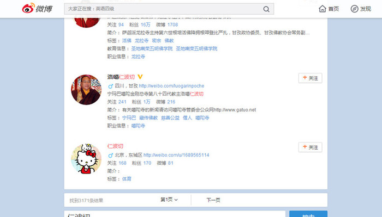Follow 洛噶仁波切 with 关注 button

(x=310, y=78)
